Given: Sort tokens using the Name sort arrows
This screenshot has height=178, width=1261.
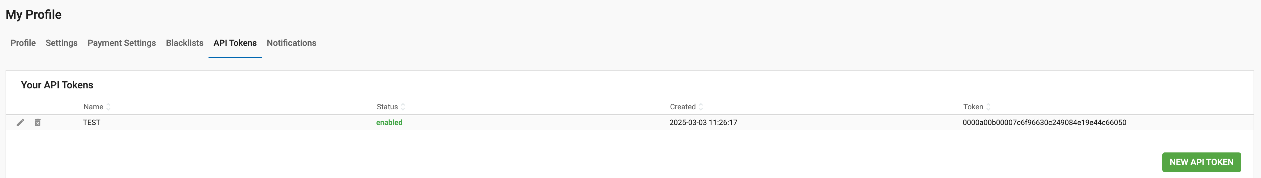Looking at the screenshot, I should pos(108,107).
